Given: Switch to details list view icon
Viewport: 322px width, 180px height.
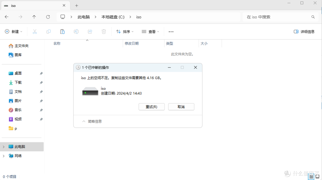Looking at the screenshot, I should tap(311, 176).
